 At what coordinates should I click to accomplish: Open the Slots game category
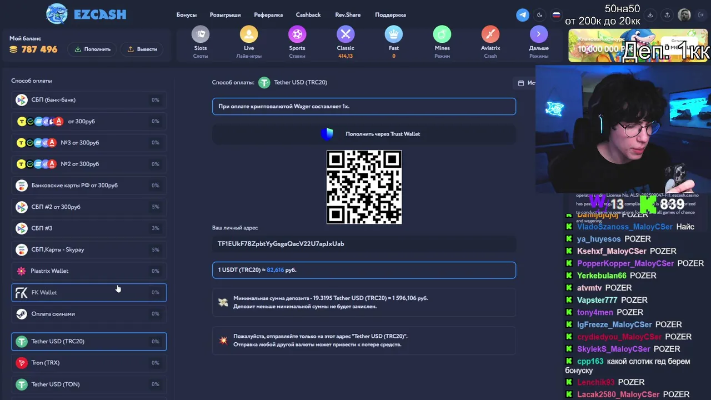[201, 42]
